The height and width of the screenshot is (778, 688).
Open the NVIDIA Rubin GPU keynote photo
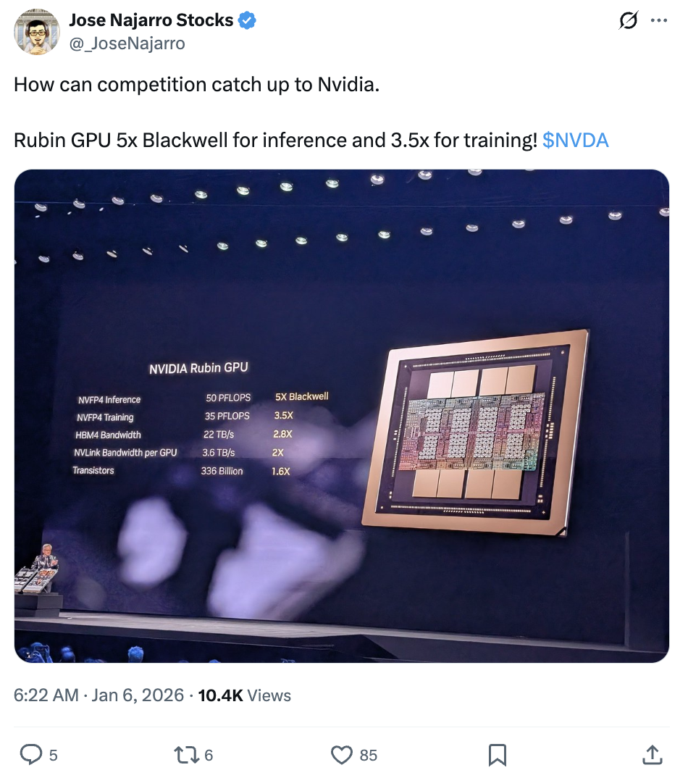(x=341, y=416)
